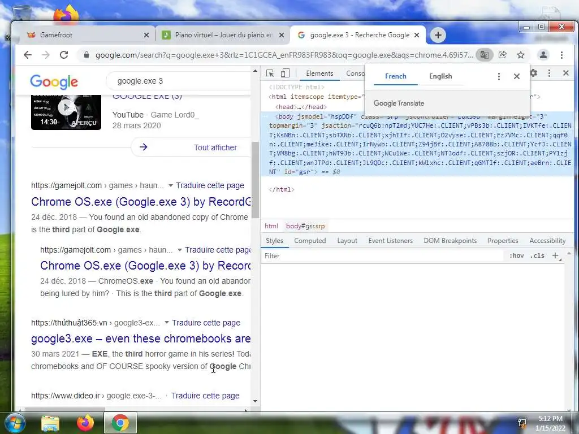Click the browser forward arrow
579x434 pixels.
click(46, 55)
